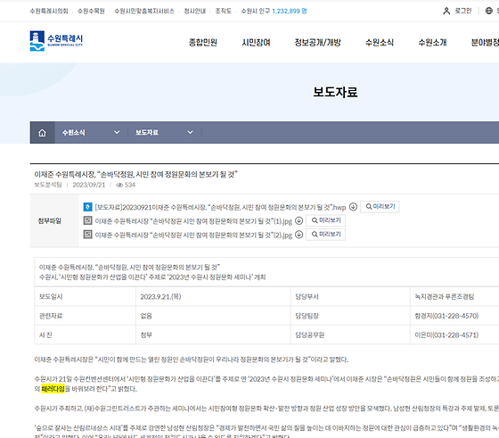
Task: Download the (2).jpg attachment via arrow icon
Action: click(299, 235)
